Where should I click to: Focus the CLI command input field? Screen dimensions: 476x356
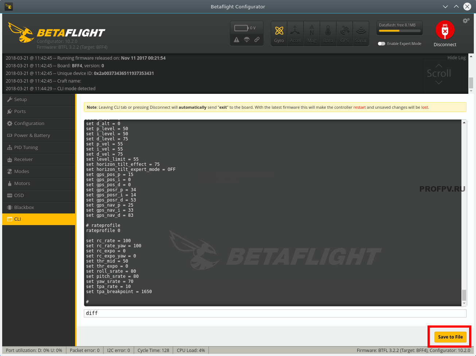coord(275,313)
